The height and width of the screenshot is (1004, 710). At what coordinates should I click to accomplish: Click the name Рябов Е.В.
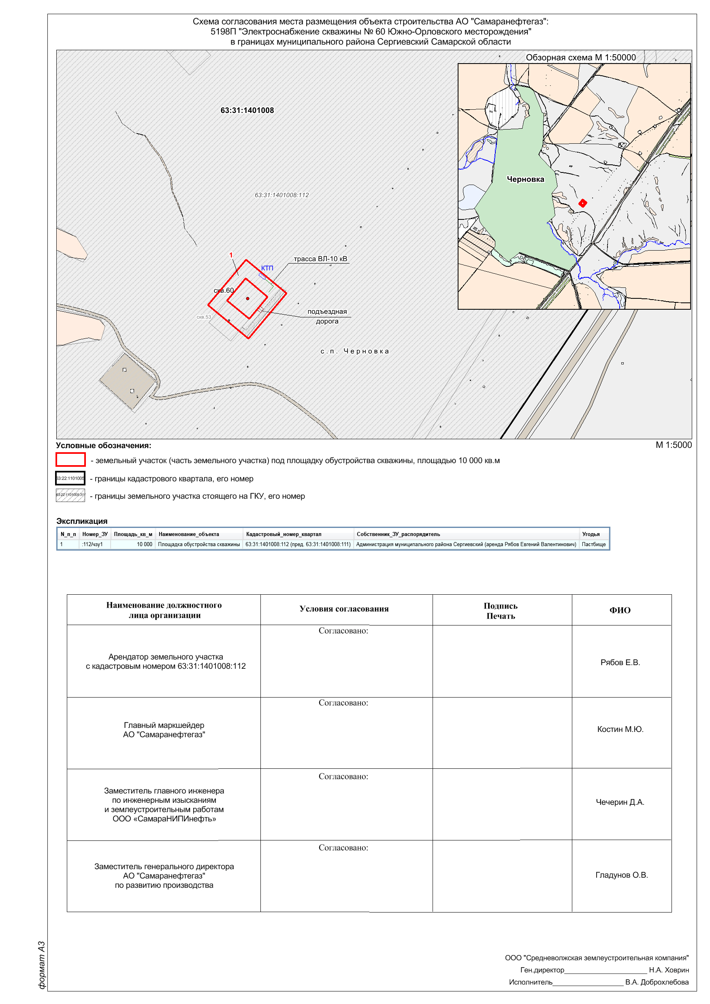coord(620,662)
